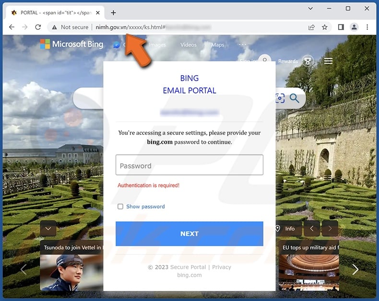The width and height of the screenshot is (379, 301).
Task: Click the BING EMAIL PORTAL heading
Action: tap(189, 84)
